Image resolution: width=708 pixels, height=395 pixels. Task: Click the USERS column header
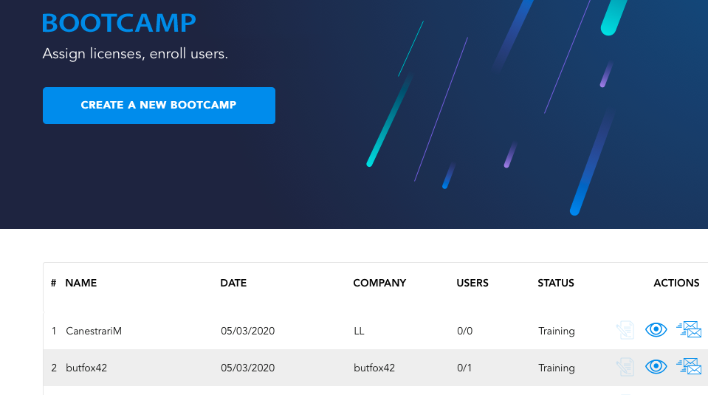click(472, 283)
